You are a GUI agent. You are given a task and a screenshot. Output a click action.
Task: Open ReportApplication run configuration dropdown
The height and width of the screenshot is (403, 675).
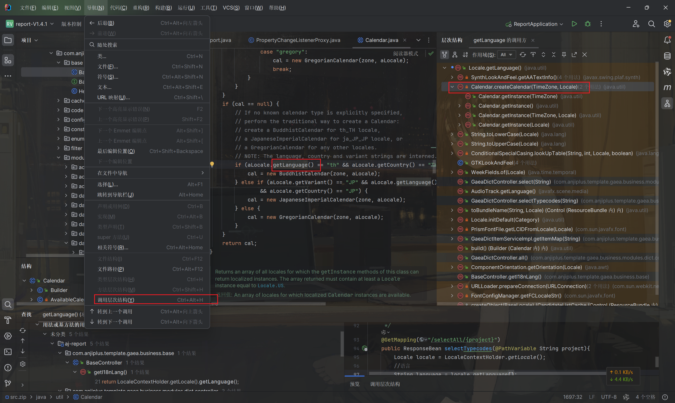tap(534, 24)
